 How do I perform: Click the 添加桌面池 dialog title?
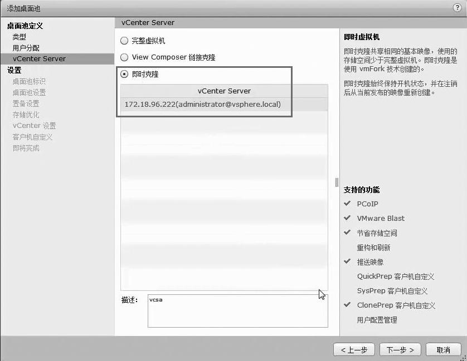(23, 8)
